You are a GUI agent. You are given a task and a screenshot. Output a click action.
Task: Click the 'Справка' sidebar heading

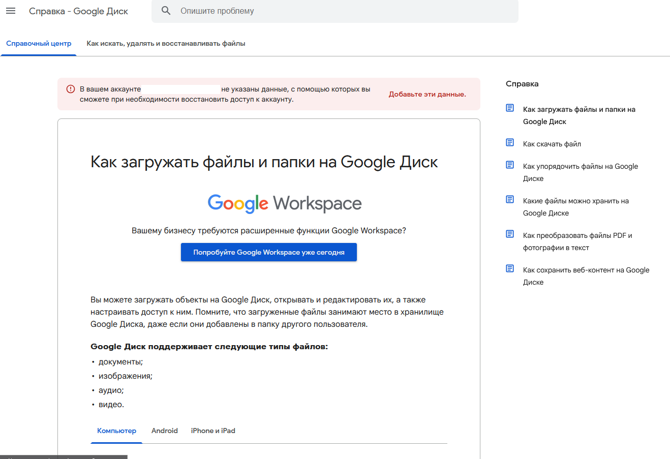click(522, 84)
